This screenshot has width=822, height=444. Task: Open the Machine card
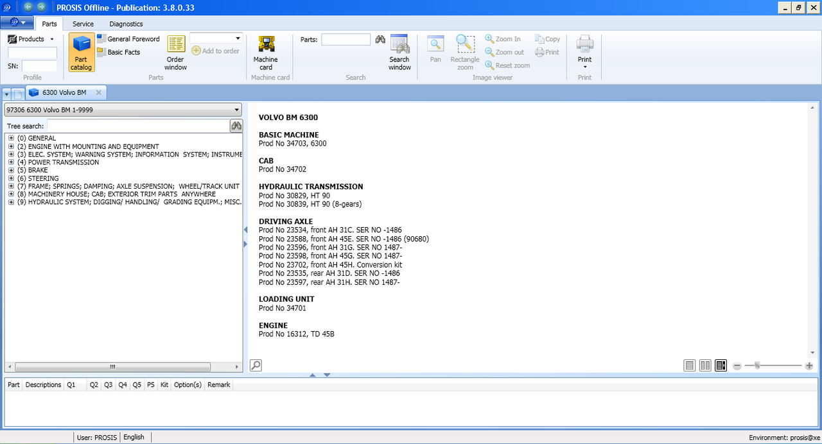266,53
